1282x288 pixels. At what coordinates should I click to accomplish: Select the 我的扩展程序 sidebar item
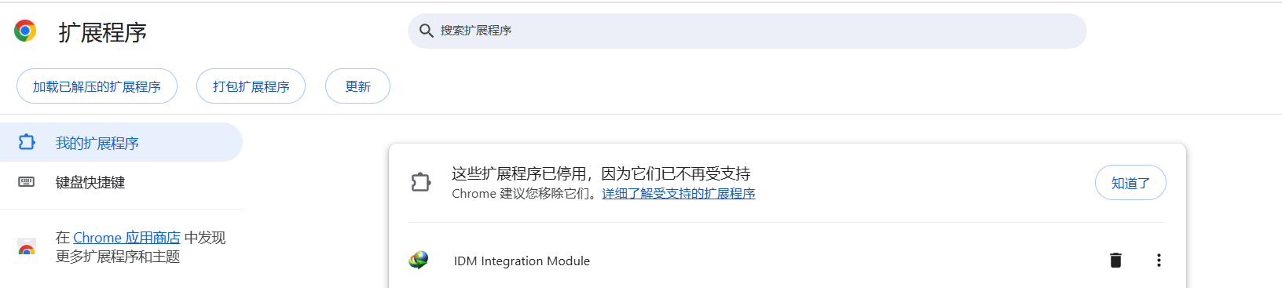click(121, 142)
